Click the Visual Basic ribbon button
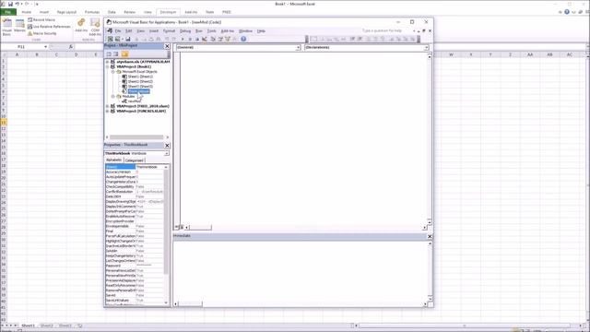The height and width of the screenshot is (332, 590). (x=7, y=27)
